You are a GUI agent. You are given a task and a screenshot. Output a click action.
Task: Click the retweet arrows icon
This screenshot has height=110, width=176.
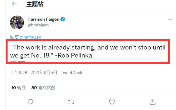tap(71, 102)
